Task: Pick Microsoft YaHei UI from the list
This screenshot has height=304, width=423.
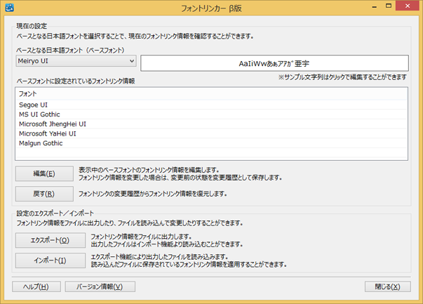Action: pyautogui.click(x=48, y=133)
